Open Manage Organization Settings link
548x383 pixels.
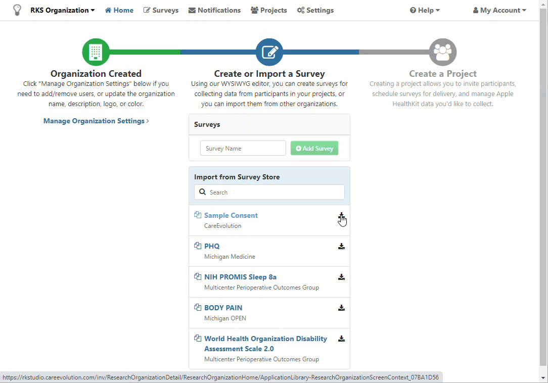click(x=96, y=121)
